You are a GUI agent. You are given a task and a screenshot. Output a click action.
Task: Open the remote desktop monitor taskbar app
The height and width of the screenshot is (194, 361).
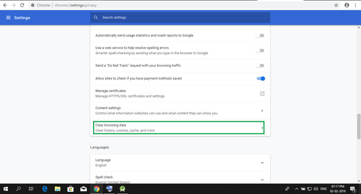click(110, 189)
